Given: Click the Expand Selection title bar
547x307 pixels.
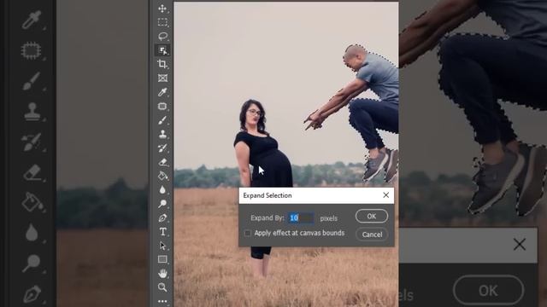Looking at the screenshot, I should click(316, 195).
